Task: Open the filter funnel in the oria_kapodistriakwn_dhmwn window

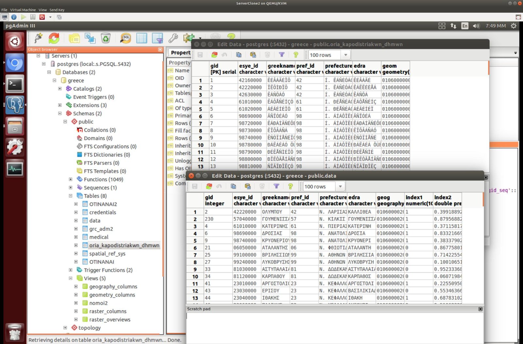Action: coord(282,55)
